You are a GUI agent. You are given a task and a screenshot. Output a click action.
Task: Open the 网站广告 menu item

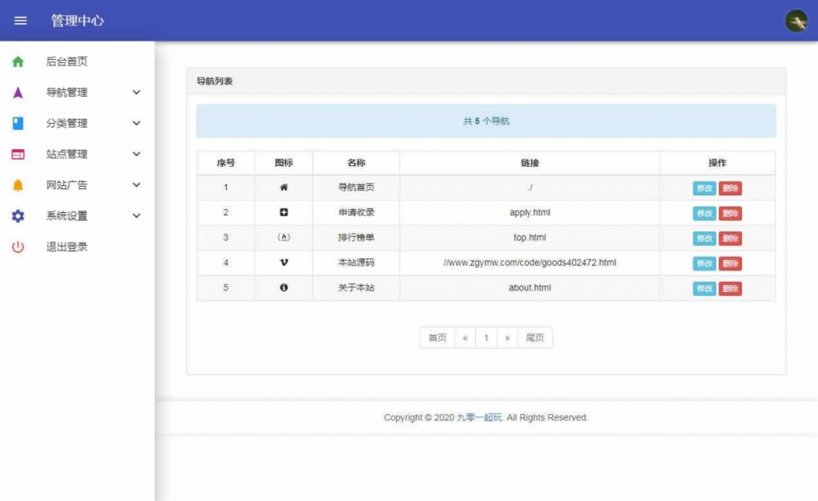[x=77, y=185]
